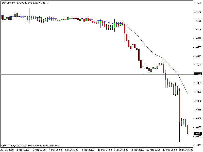Viewport: 203px width, 152px height.
Task: Click the last red candle on the chart
Action: click(x=188, y=129)
